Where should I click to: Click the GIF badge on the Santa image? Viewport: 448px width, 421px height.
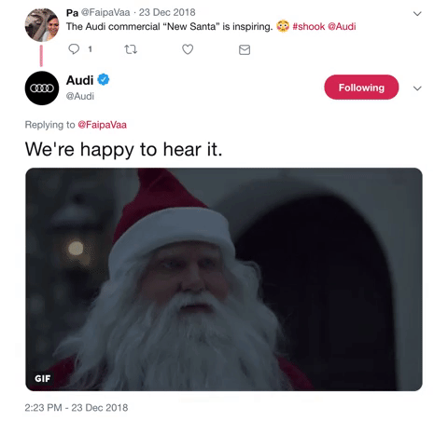point(43,378)
